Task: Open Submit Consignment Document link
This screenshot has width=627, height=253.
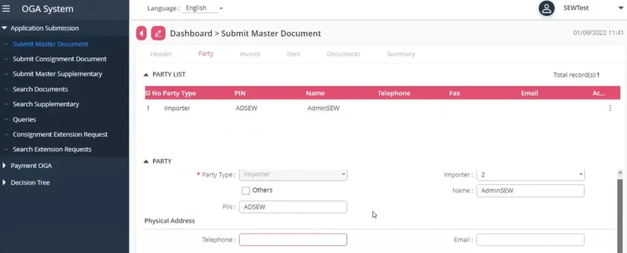Action: (x=59, y=59)
